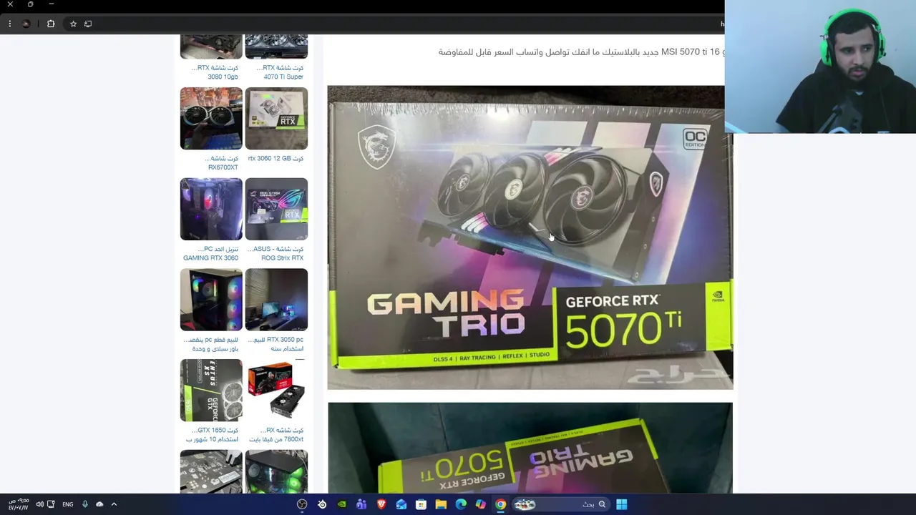Open the RX6700XT listing thumbnail

[211, 118]
